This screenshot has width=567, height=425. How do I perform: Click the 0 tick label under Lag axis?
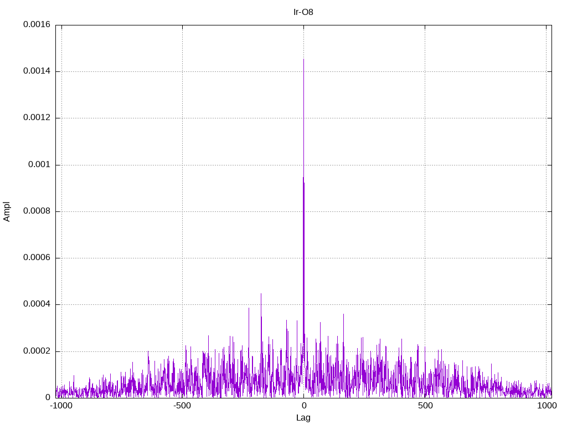pyautogui.click(x=303, y=406)
